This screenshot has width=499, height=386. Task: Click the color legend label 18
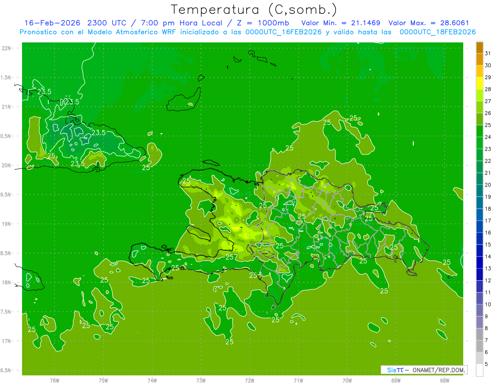pyautogui.click(x=488, y=209)
